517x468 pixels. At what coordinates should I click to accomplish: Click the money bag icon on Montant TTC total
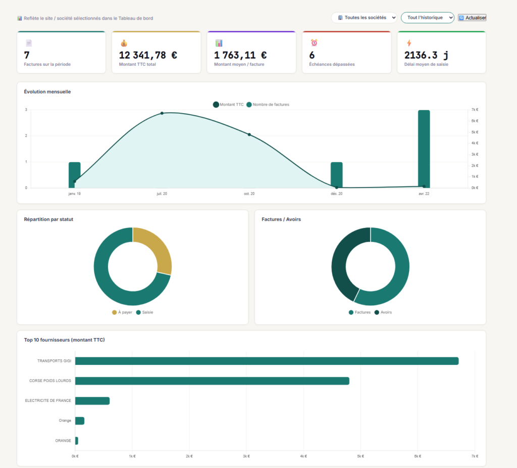124,43
